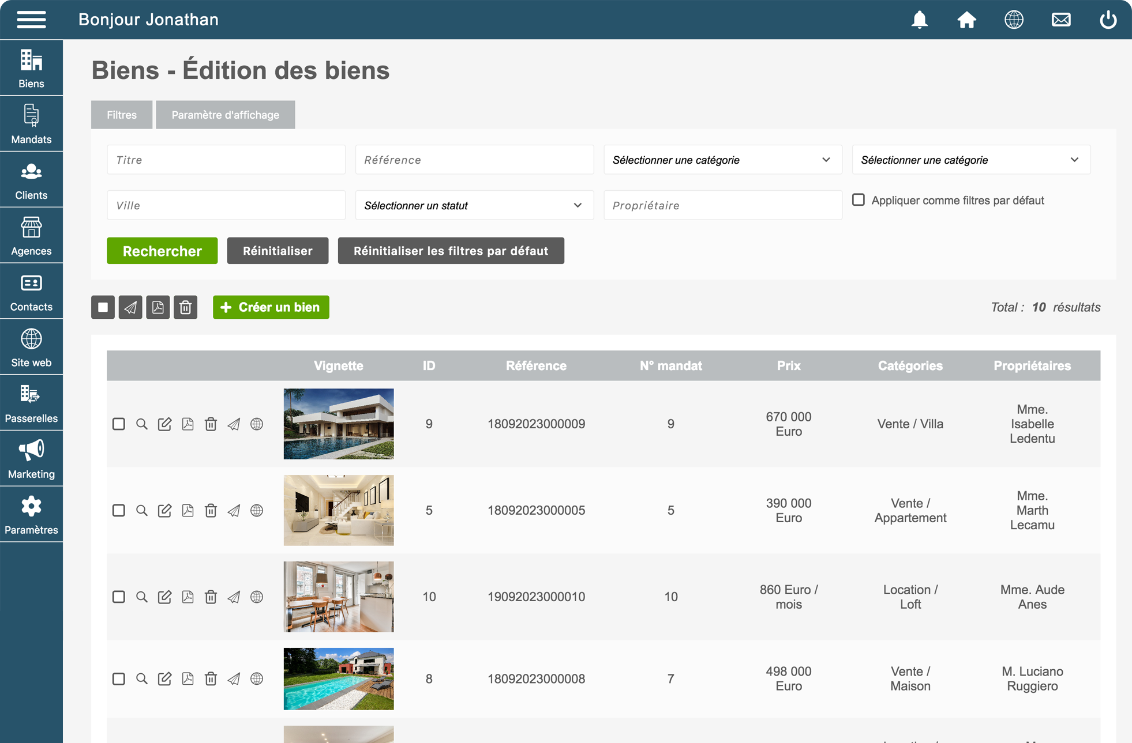The height and width of the screenshot is (743, 1132).
Task: Switch to 'Paramètre d'affichage' tab
Action: 225,115
